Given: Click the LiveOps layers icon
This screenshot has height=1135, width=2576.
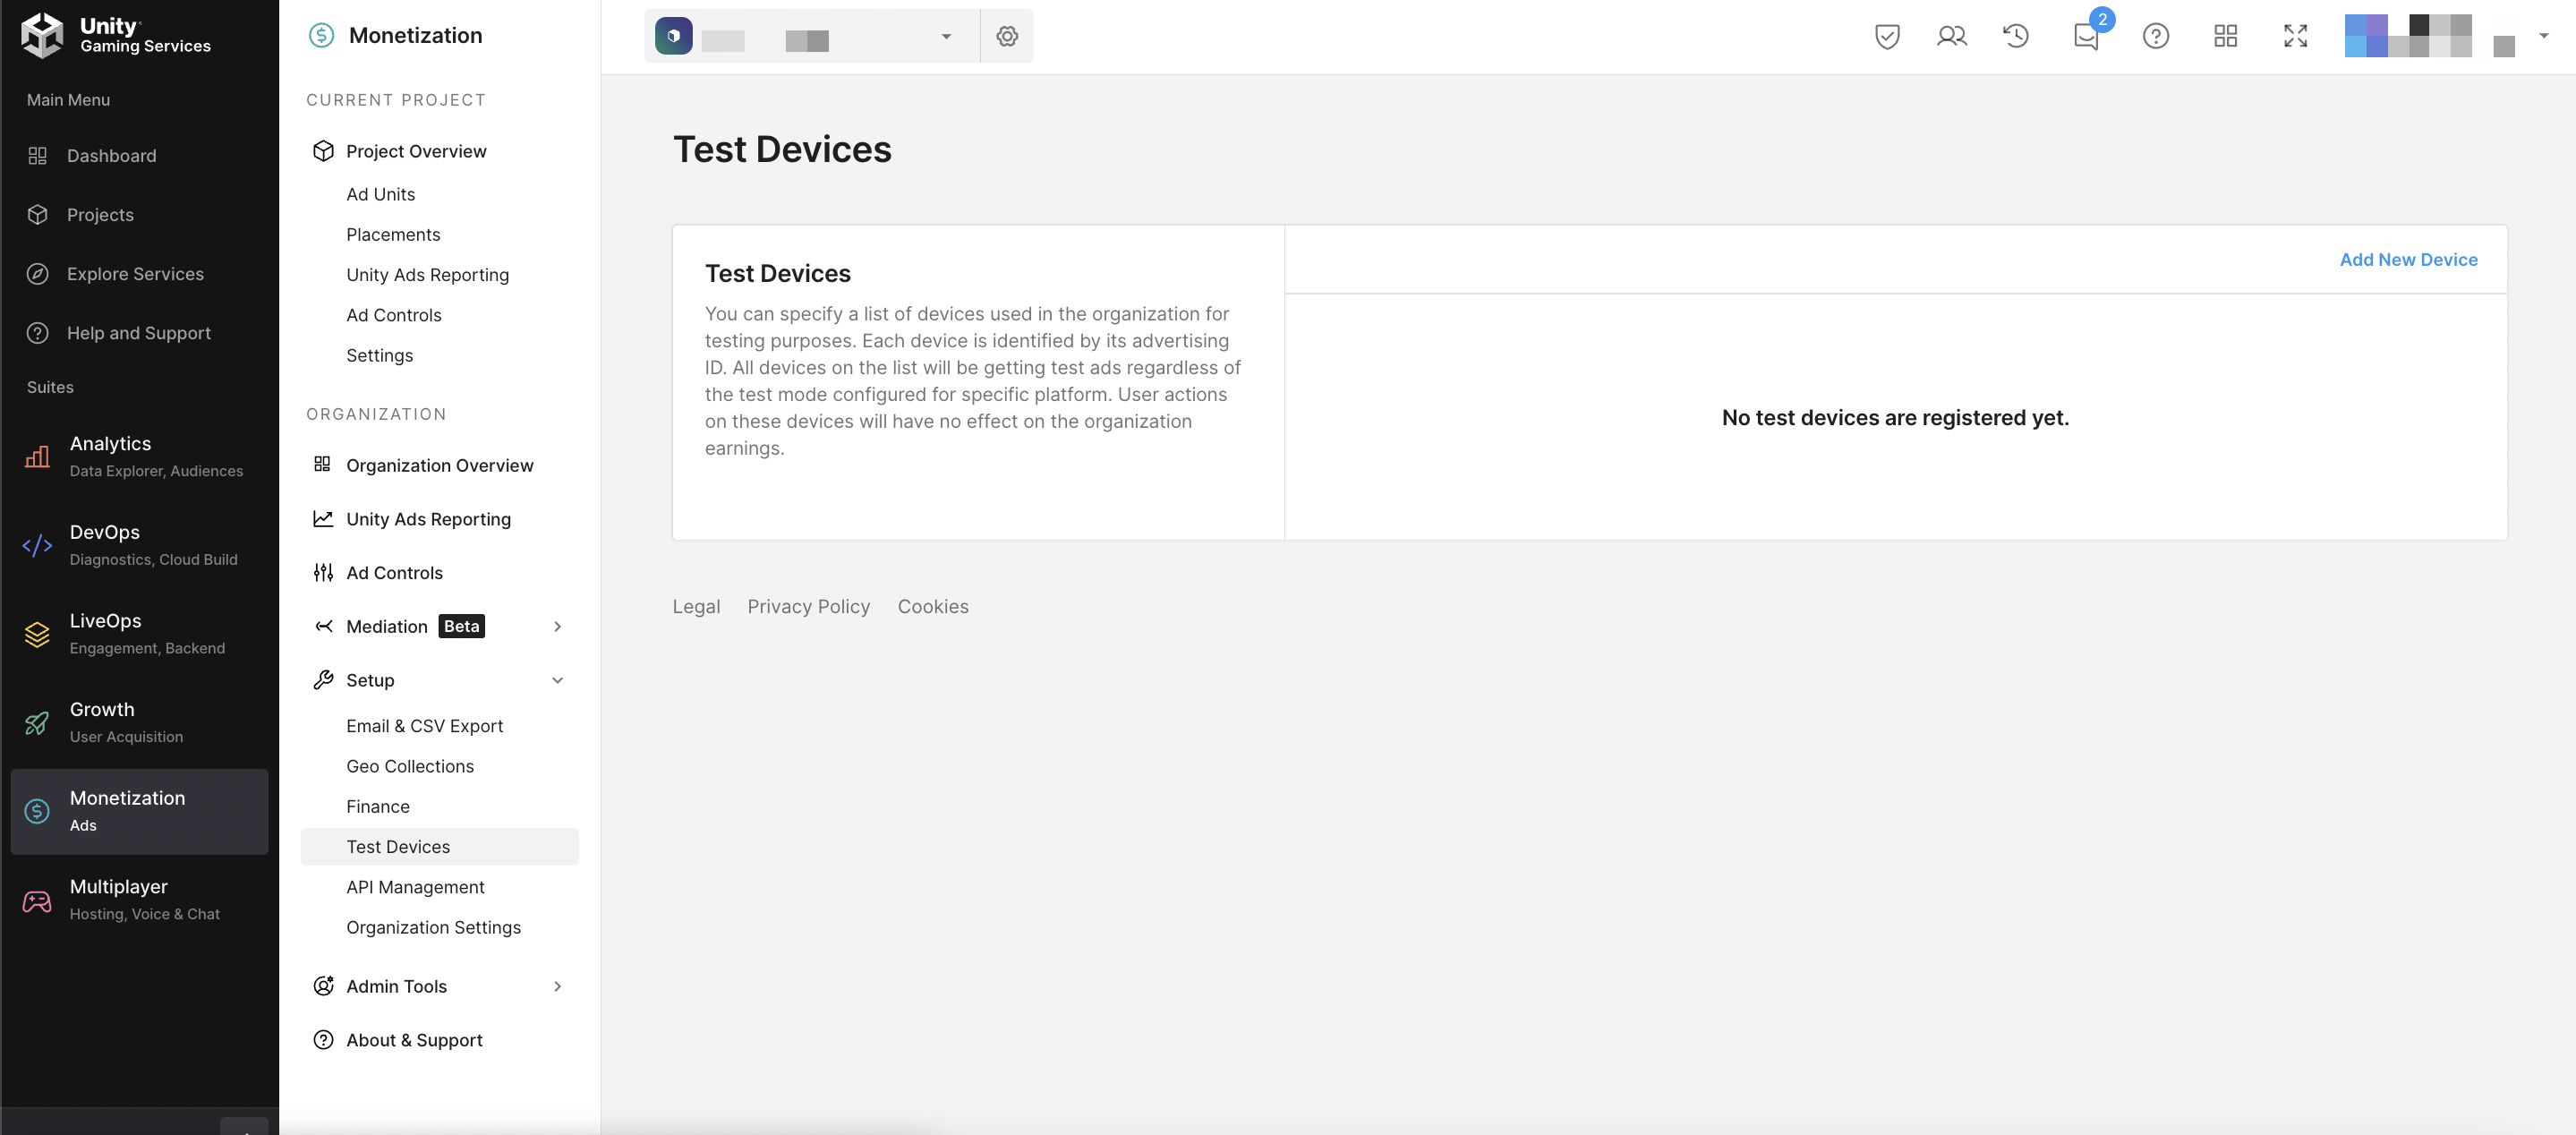Looking at the screenshot, I should coord(37,634).
